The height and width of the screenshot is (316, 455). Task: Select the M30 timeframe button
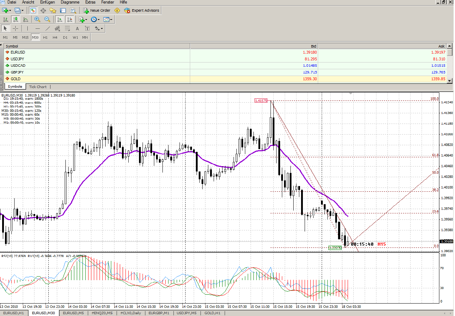point(35,37)
